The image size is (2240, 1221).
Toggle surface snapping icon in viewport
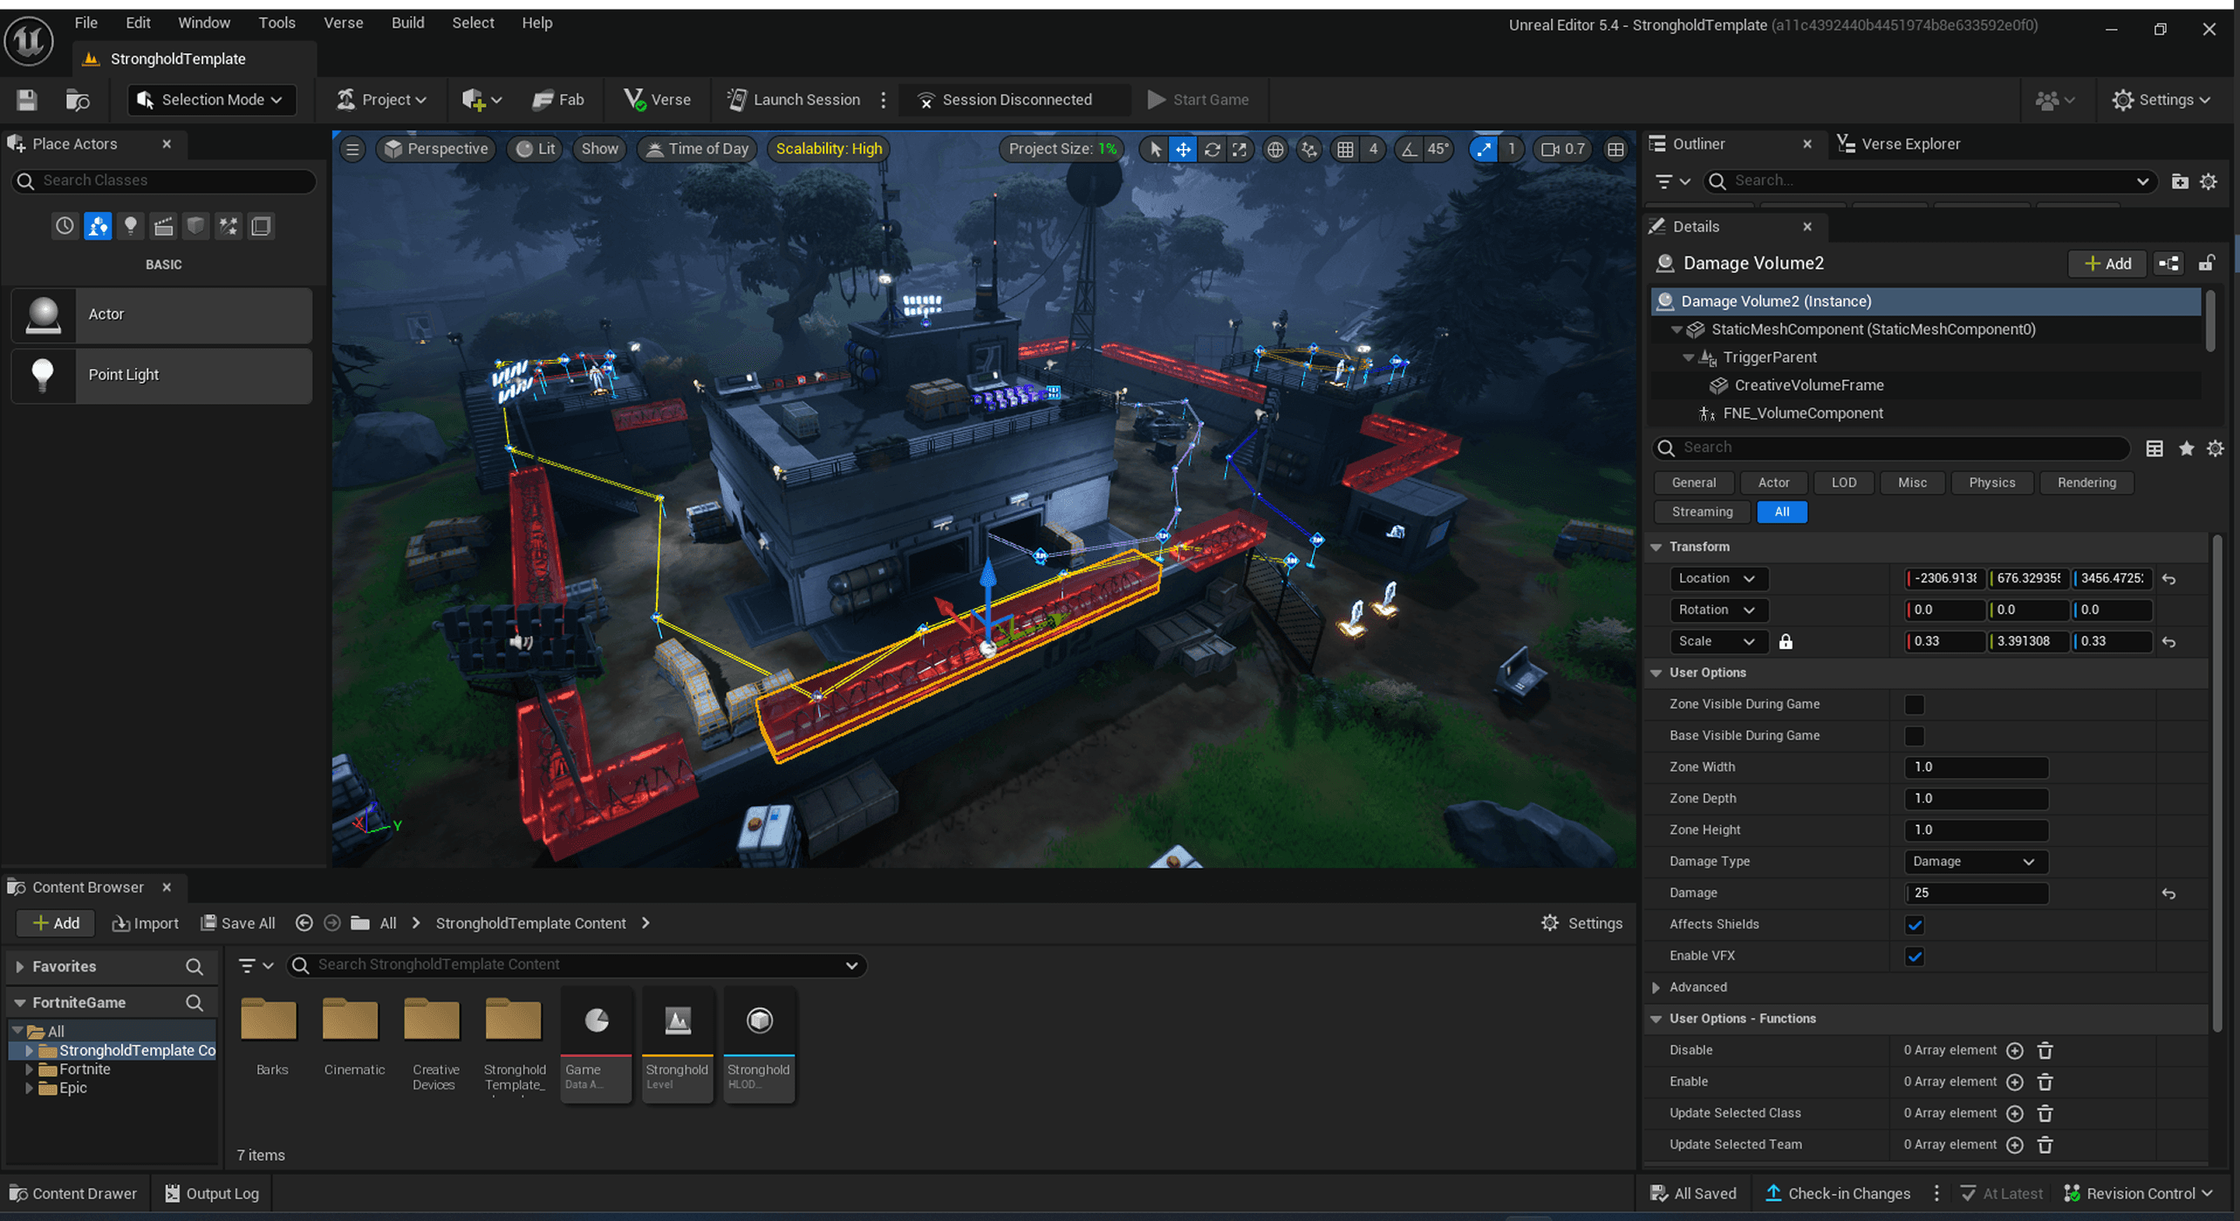click(1308, 149)
